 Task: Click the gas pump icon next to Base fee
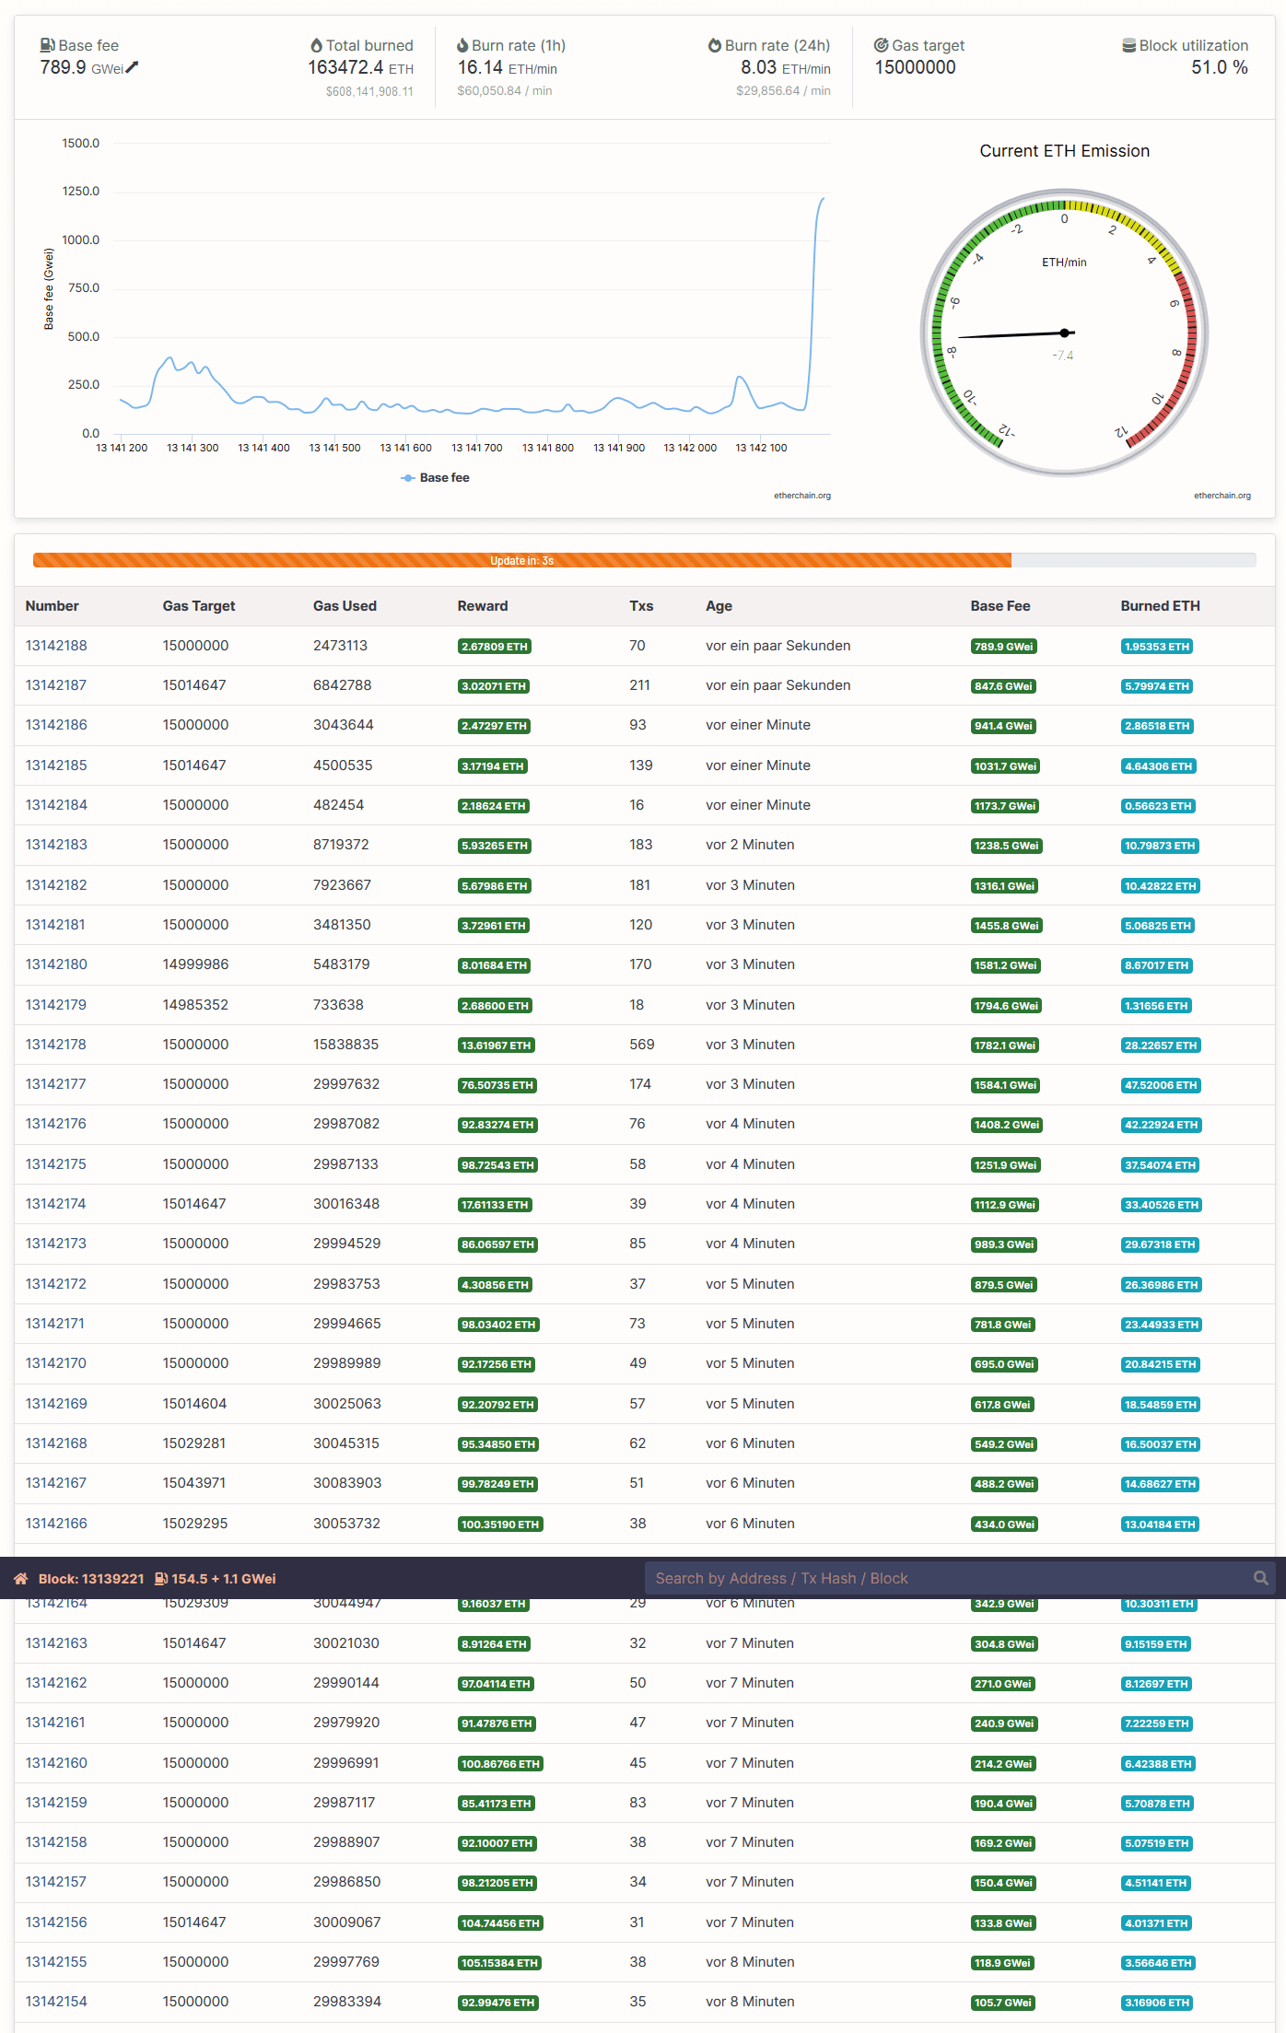pyautogui.click(x=47, y=45)
